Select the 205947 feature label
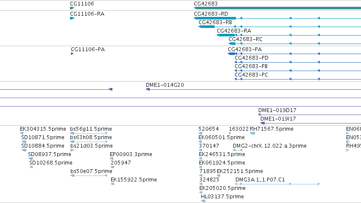 pyautogui.click(x=121, y=163)
